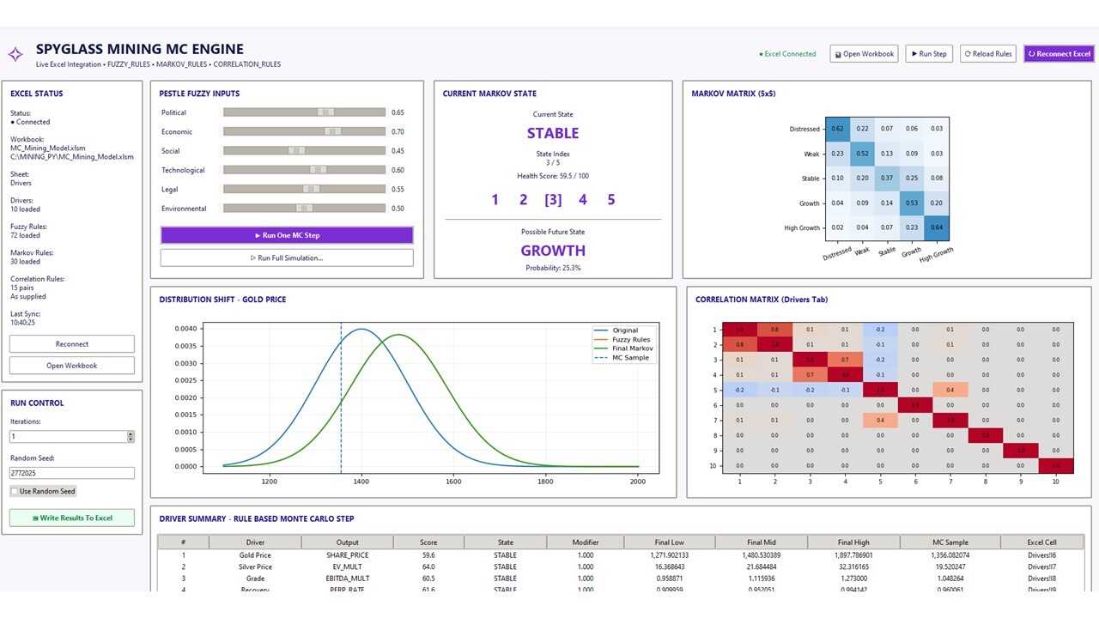Adjust the Environmental fuzzy input slider
The height and width of the screenshot is (618, 1099).
click(304, 209)
